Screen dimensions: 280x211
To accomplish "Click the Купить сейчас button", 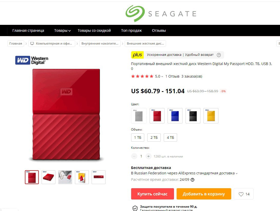I will 152,194.
